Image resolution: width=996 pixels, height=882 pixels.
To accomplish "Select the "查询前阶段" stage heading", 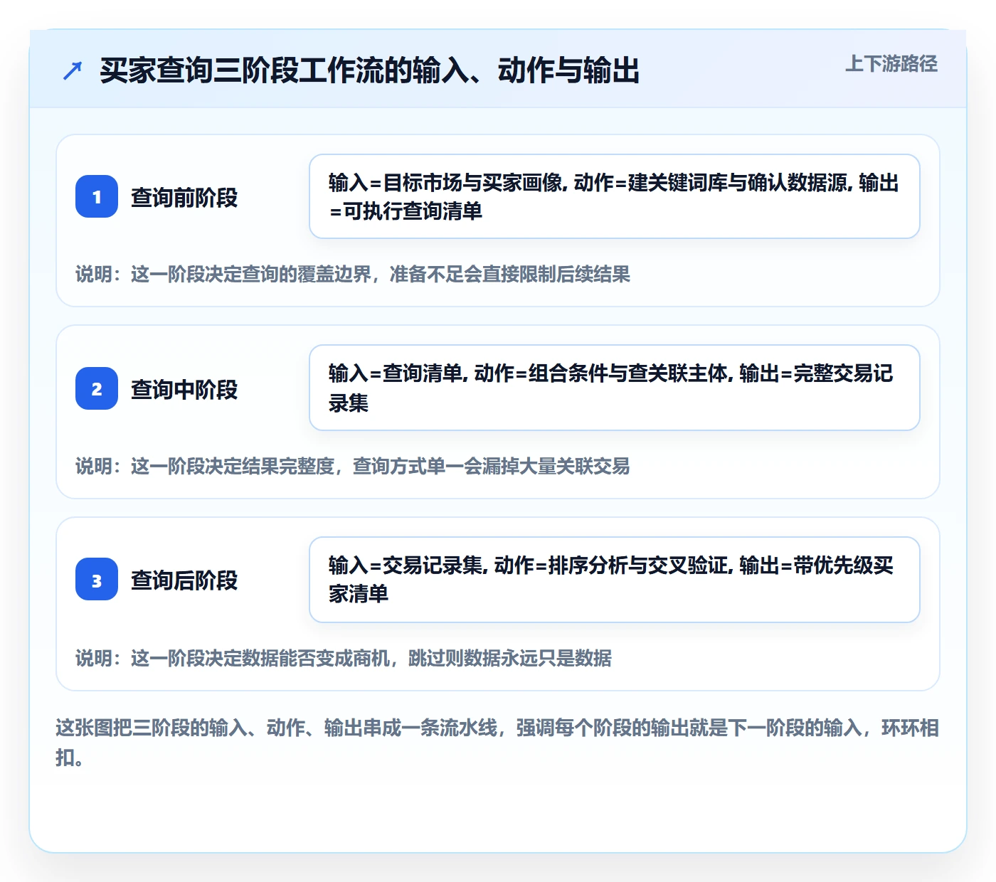I will [x=184, y=197].
